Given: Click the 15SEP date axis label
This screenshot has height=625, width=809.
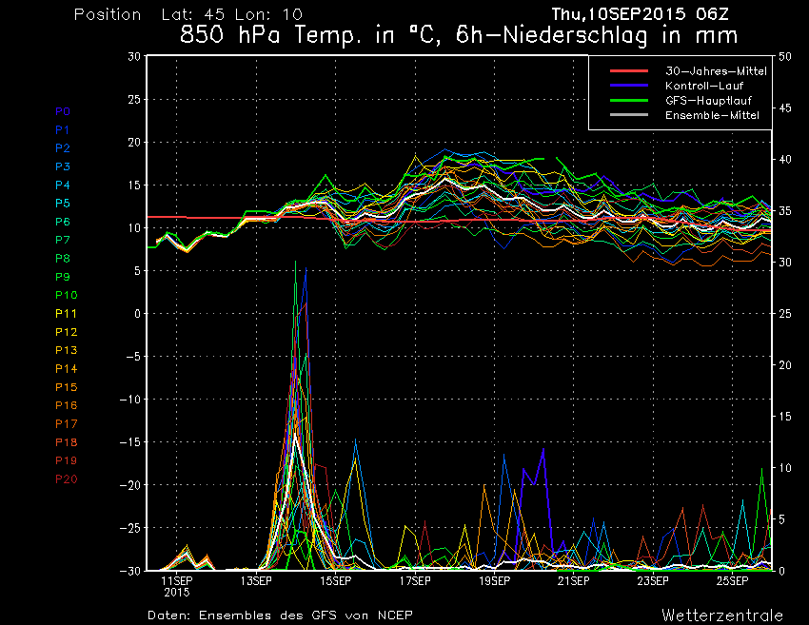Looking at the screenshot, I should click(x=335, y=580).
